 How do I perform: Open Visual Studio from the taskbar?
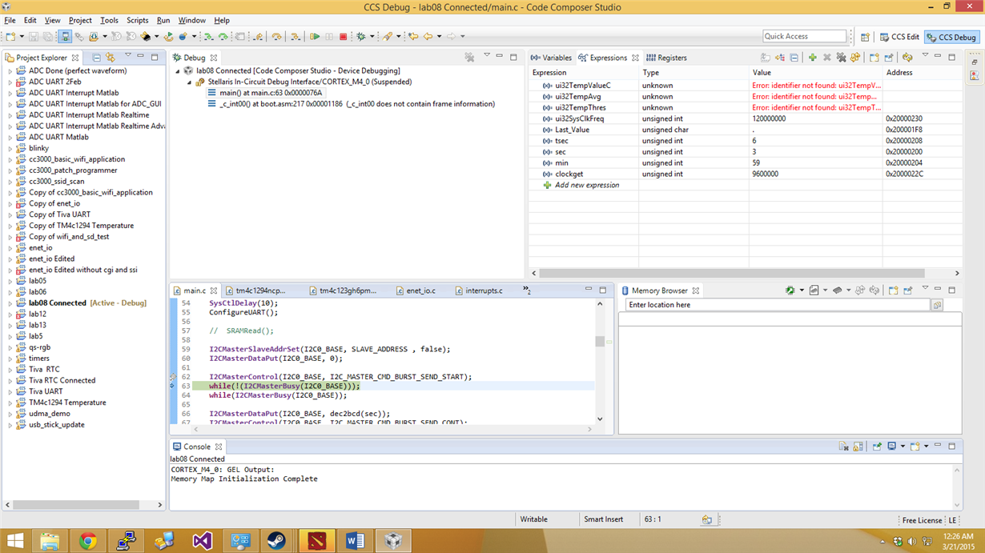pos(203,541)
